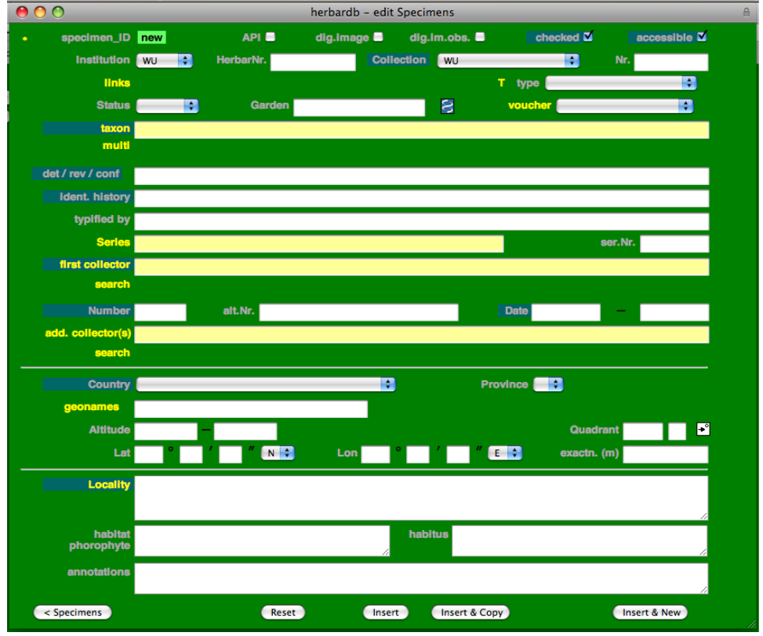763x636 pixels.
Task: Focus the lower Altitude field
Action: click(x=166, y=431)
